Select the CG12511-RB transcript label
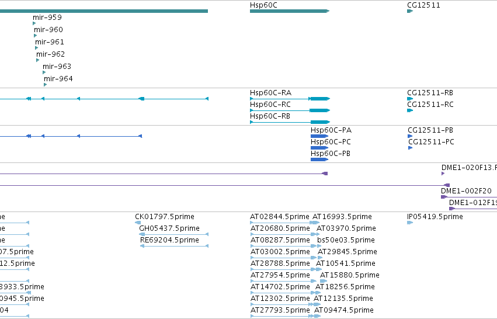The width and height of the screenshot is (497, 319). point(430,93)
